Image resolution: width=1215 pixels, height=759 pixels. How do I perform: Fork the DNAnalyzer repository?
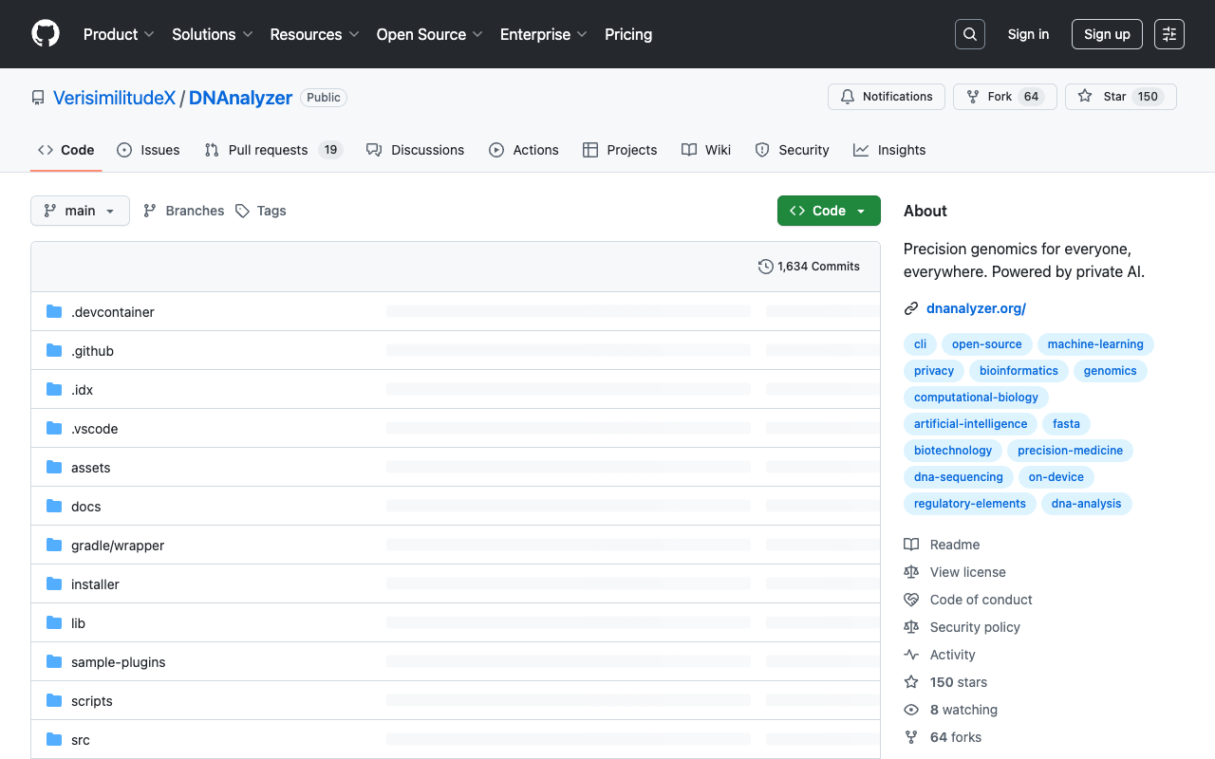click(1005, 97)
